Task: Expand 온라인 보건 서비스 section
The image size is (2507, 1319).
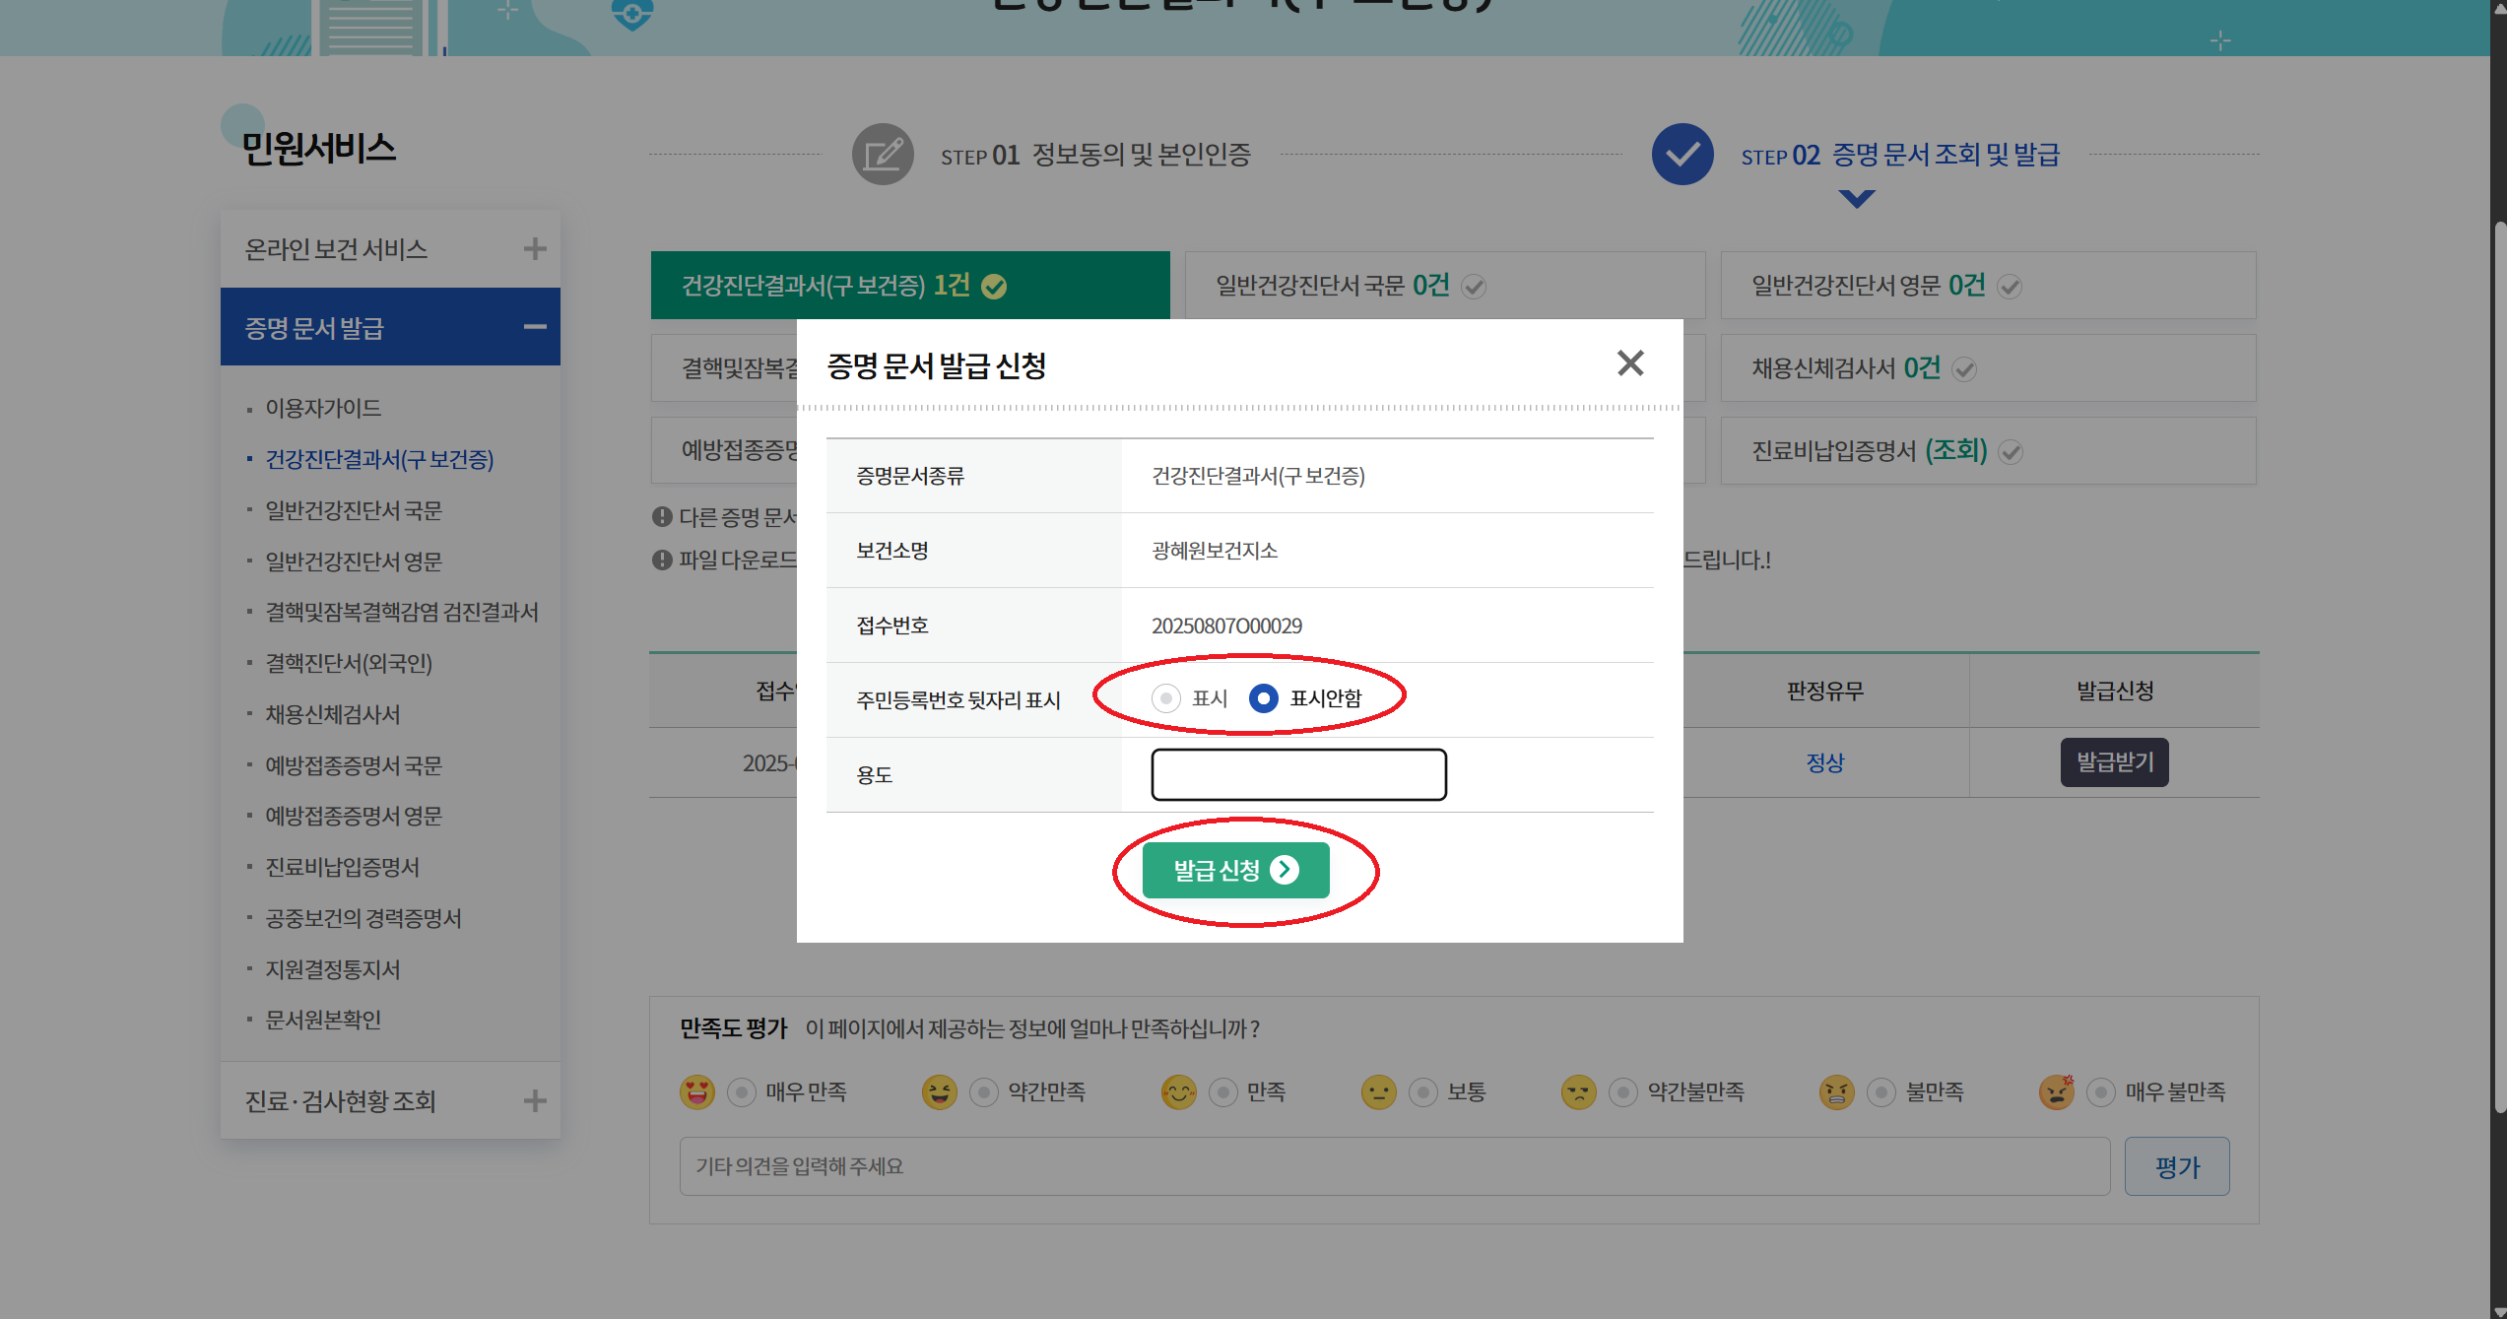Action: (535, 249)
